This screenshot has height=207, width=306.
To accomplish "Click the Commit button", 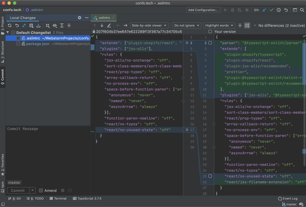I will [18, 190].
